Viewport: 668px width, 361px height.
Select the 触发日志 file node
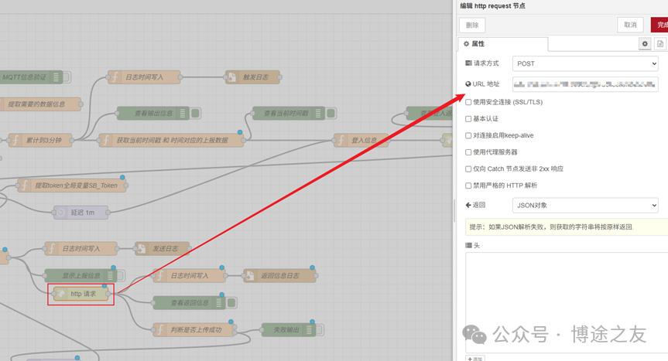pos(252,77)
